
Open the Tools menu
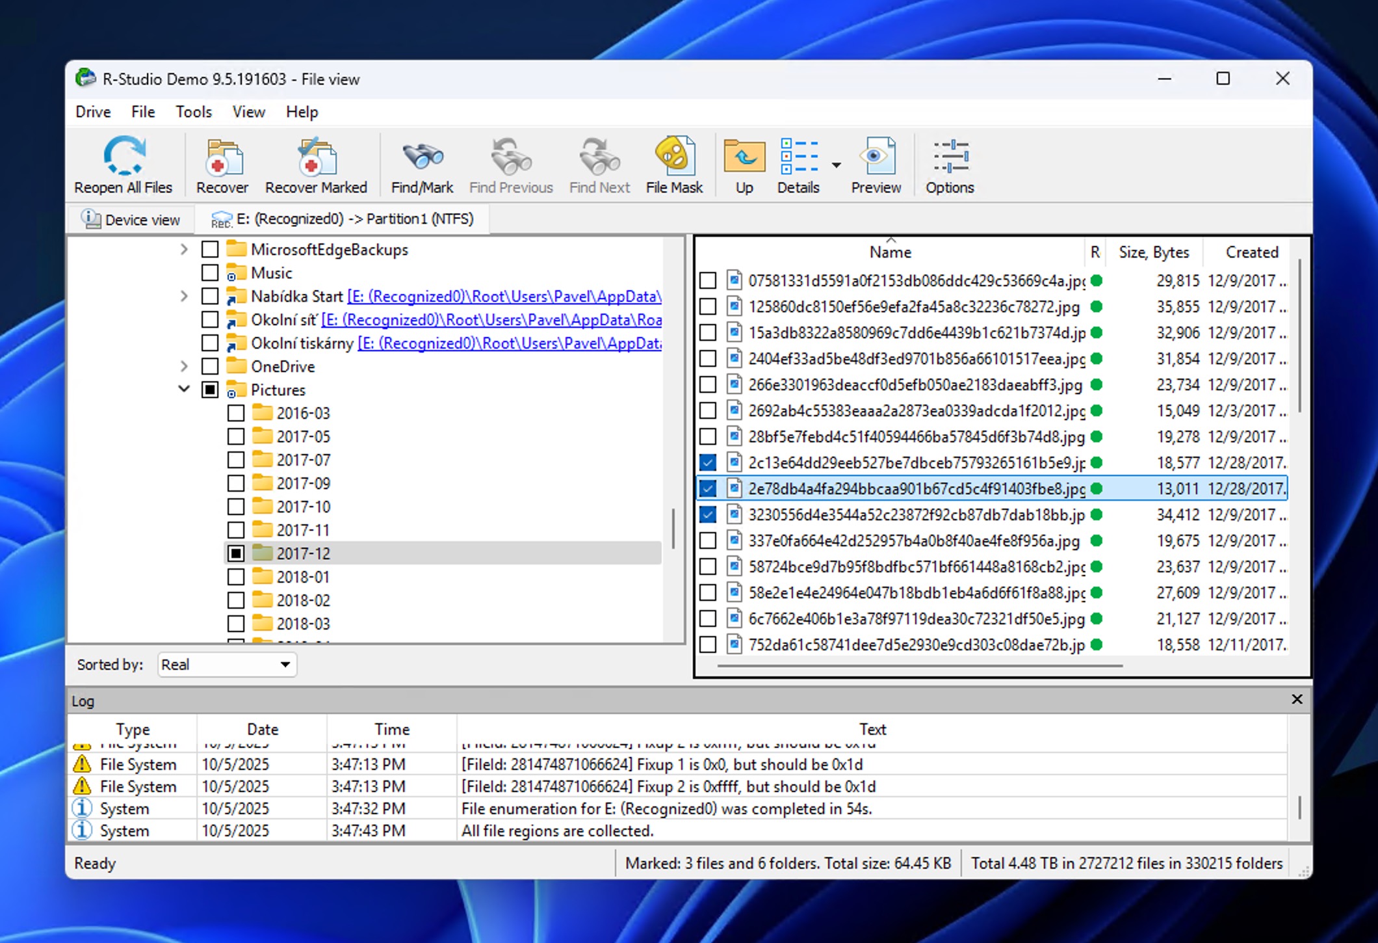click(193, 111)
